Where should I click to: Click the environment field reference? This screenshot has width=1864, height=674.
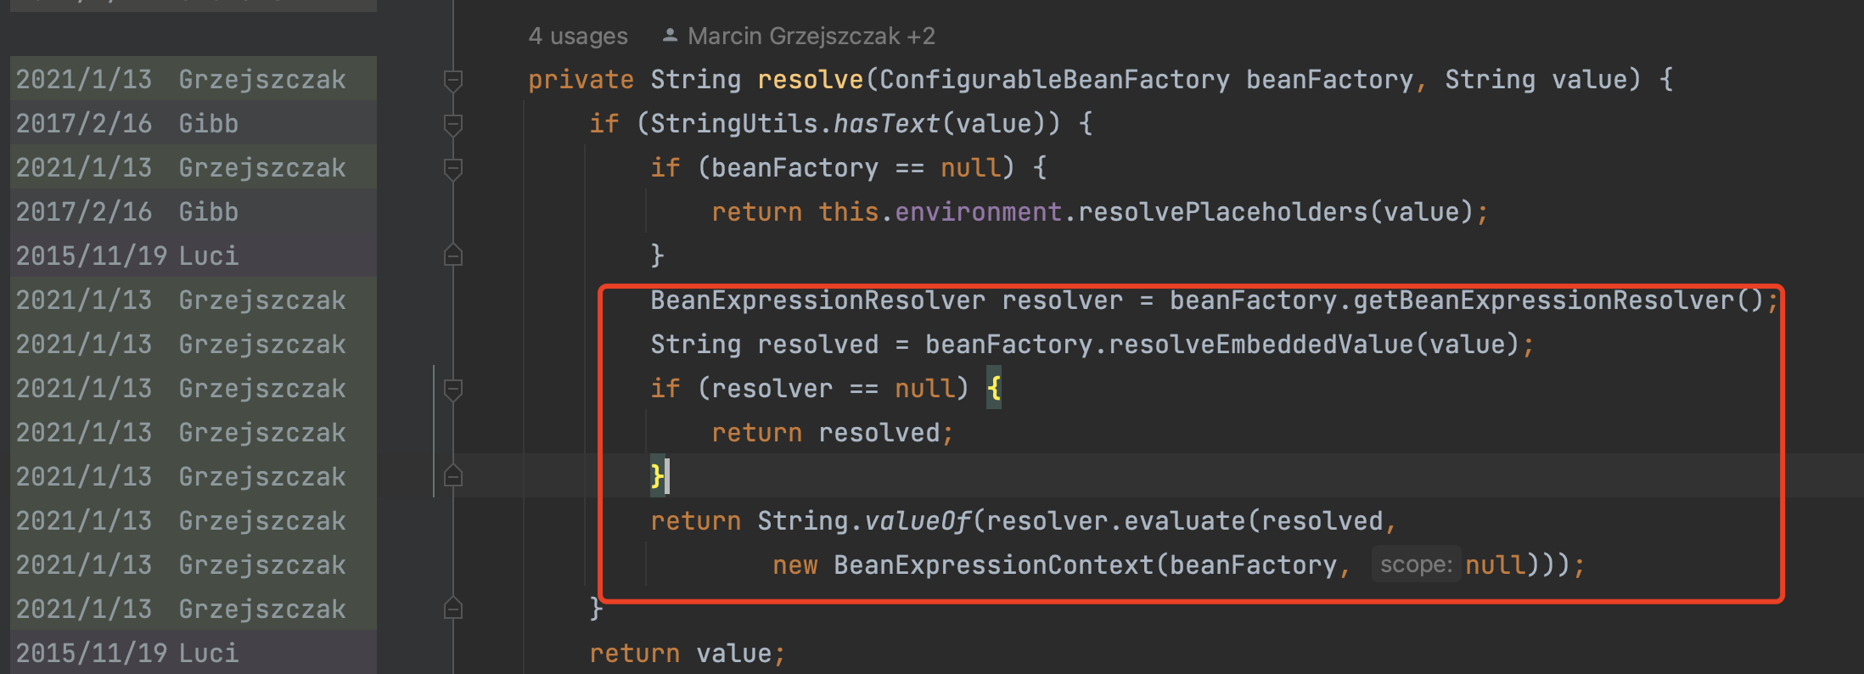point(978,212)
